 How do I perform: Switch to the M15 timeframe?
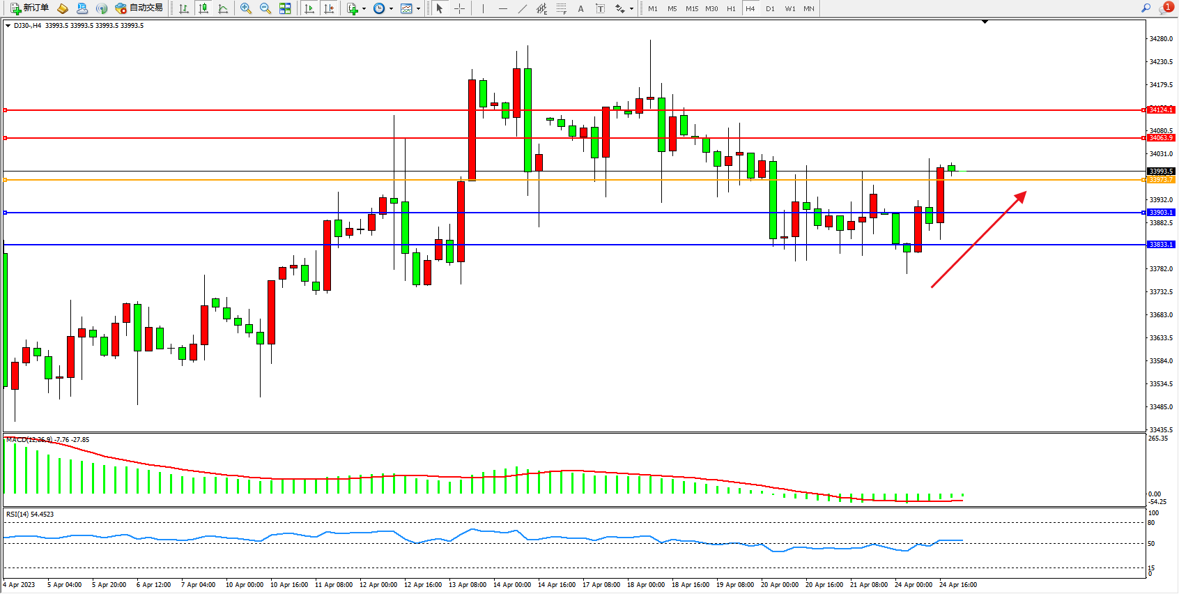tap(691, 8)
